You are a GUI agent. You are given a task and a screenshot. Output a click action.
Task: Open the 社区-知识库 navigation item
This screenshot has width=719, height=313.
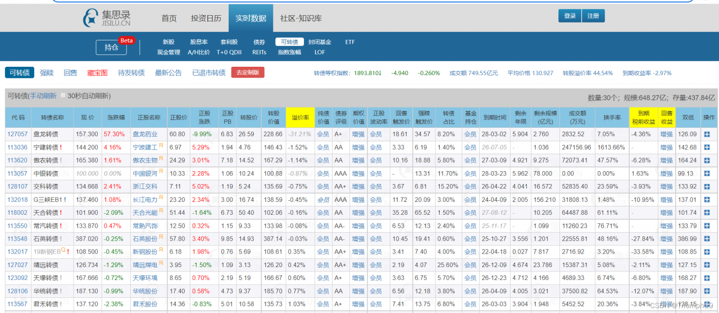coord(301,18)
